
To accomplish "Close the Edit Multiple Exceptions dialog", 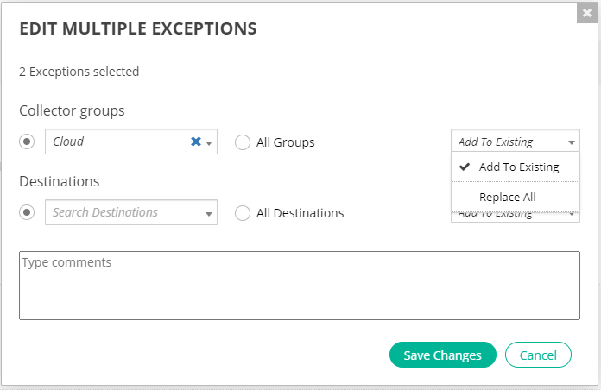I will 587,13.
